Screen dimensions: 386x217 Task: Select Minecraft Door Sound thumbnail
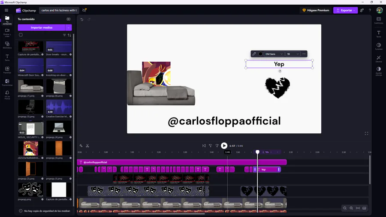pos(30,66)
